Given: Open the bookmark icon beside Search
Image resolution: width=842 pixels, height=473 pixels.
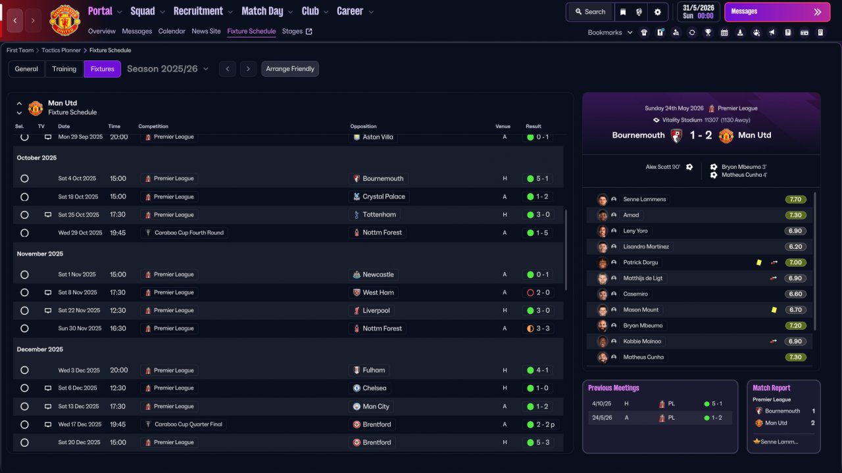Looking at the screenshot, I should point(622,12).
